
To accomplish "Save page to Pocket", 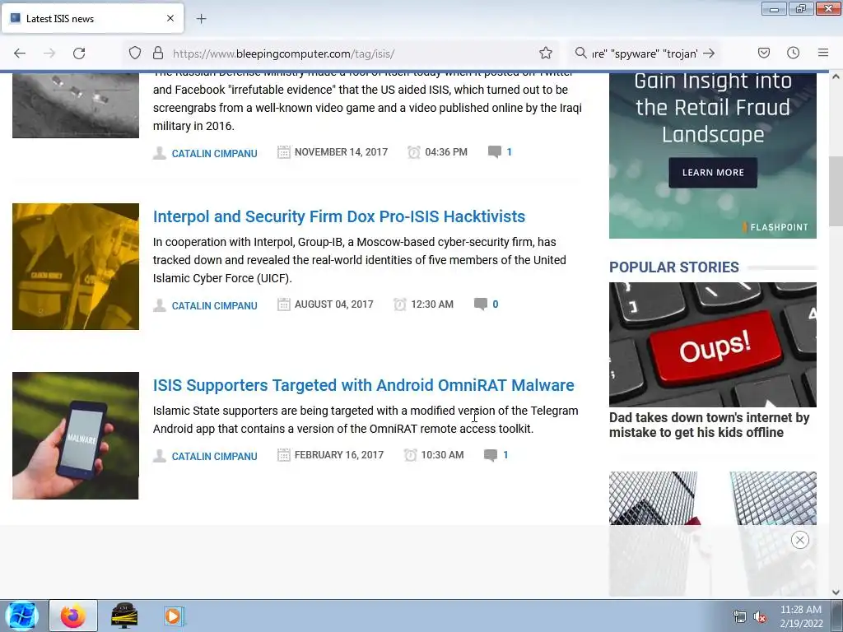I will click(x=764, y=53).
